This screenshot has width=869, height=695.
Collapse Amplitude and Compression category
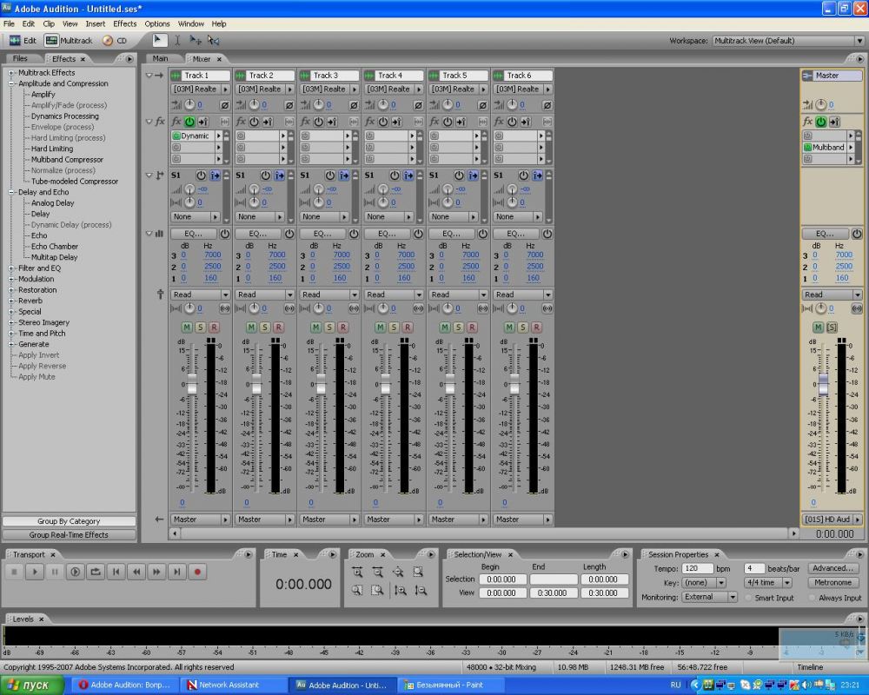coord(11,83)
